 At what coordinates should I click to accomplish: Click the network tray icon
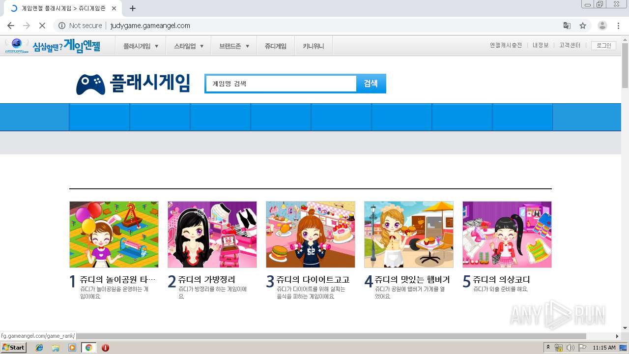coord(559,348)
